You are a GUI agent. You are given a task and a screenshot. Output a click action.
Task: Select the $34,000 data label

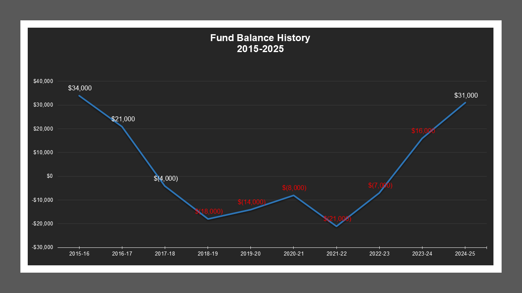click(80, 88)
